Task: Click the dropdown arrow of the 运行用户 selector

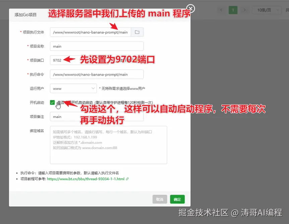Action: 94,88
